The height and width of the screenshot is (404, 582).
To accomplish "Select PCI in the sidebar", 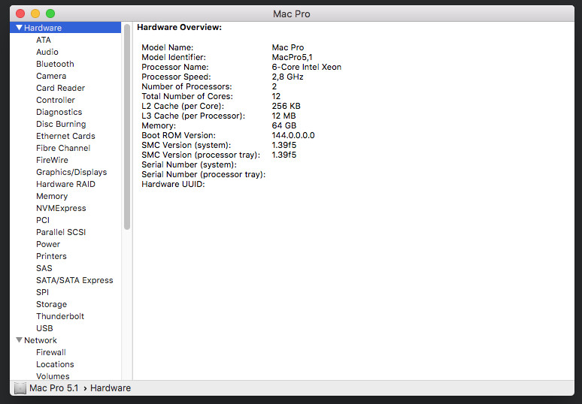I will pyautogui.click(x=43, y=220).
